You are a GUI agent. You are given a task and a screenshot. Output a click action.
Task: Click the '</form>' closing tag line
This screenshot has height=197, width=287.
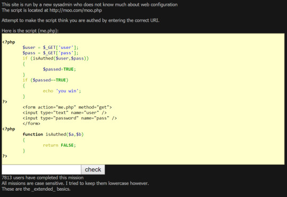coord(31,124)
